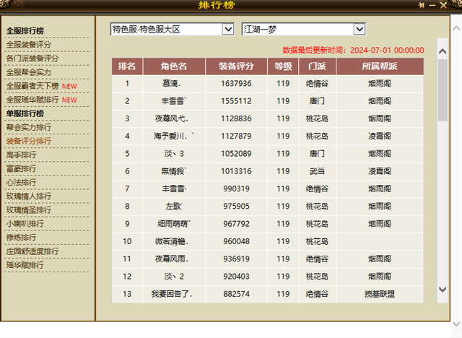The height and width of the screenshot is (338, 462).
Task: Open 全服装备评分 ranking
Action: click(x=29, y=45)
